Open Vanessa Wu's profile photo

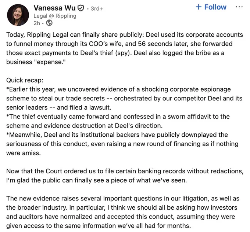click(18, 15)
